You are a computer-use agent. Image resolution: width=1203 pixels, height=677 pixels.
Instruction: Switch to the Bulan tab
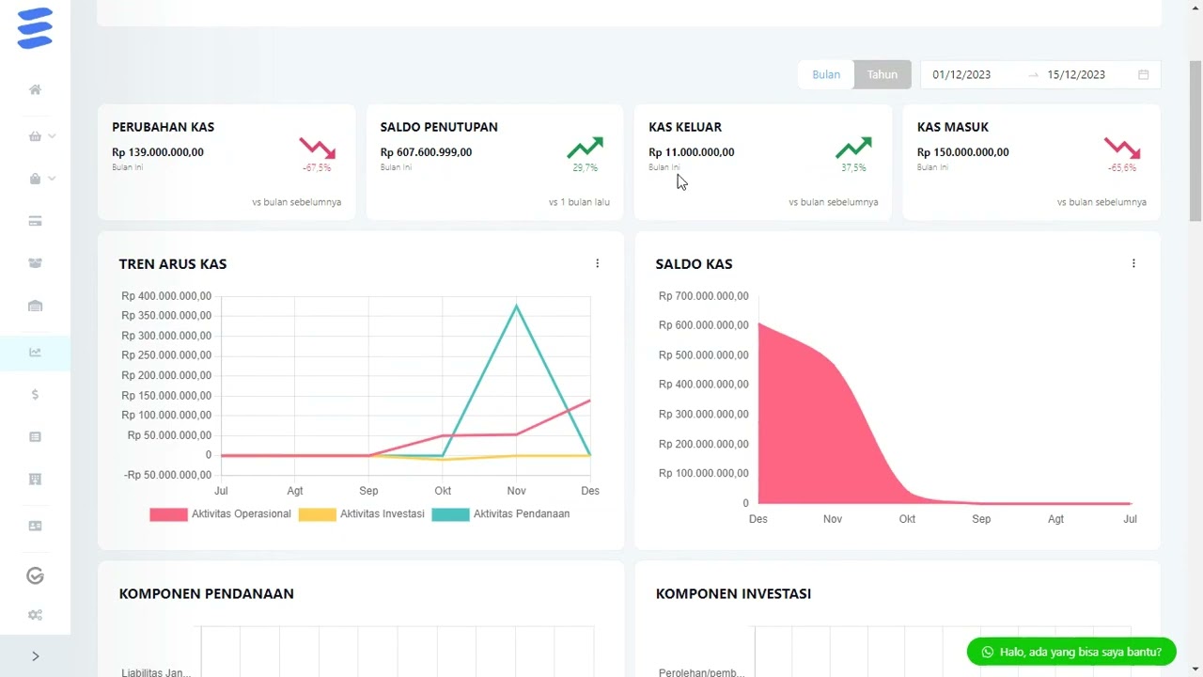tap(826, 74)
